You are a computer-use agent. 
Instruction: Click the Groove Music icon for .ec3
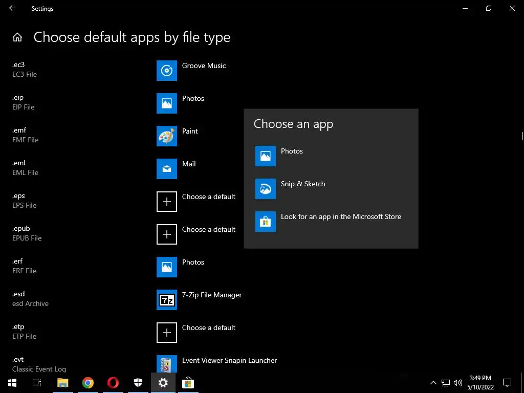[x=166, y=71]
